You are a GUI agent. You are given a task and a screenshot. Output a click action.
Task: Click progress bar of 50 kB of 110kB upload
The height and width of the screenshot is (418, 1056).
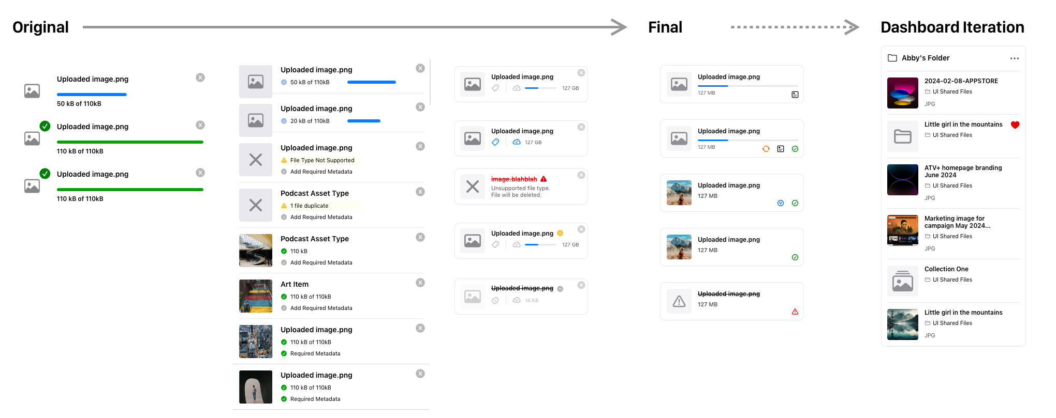(x=92, y=95)
